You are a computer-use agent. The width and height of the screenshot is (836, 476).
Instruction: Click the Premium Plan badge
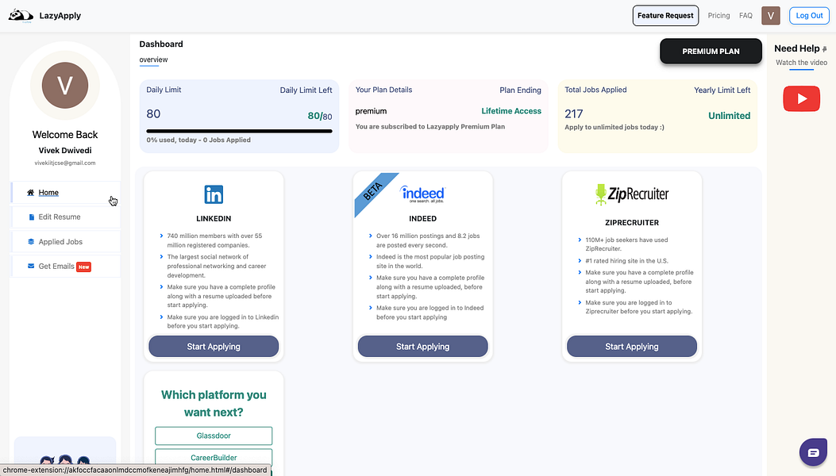pos(710,51)
